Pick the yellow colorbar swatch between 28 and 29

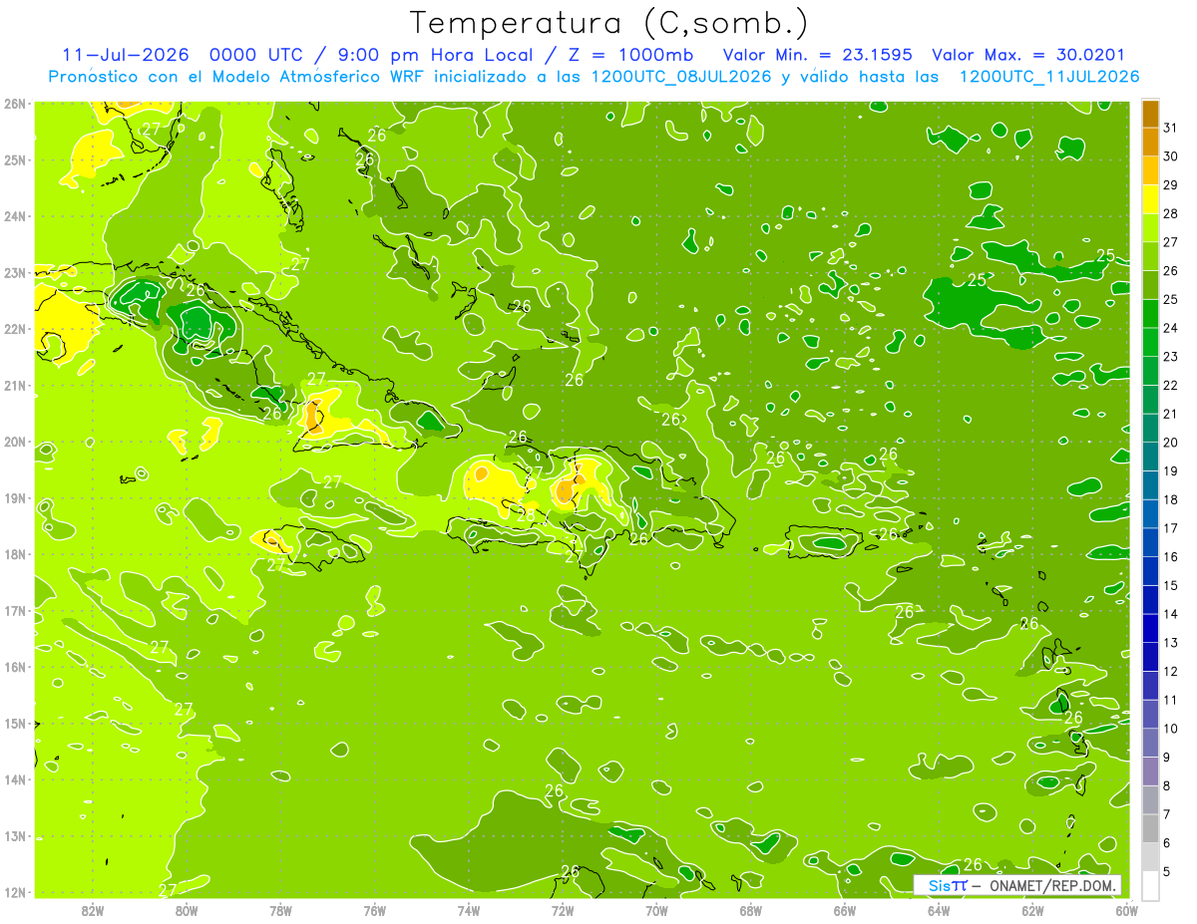(x=1150, y=199)
